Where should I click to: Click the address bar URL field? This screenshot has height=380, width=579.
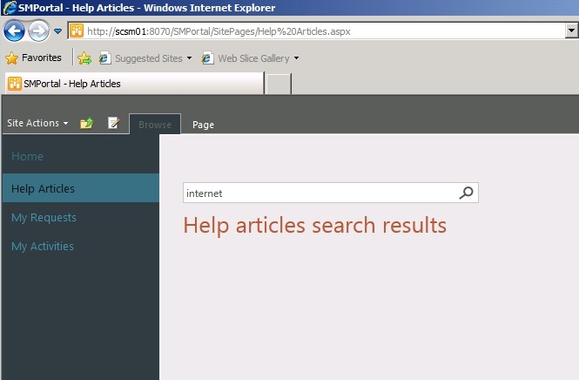[322, 31]
